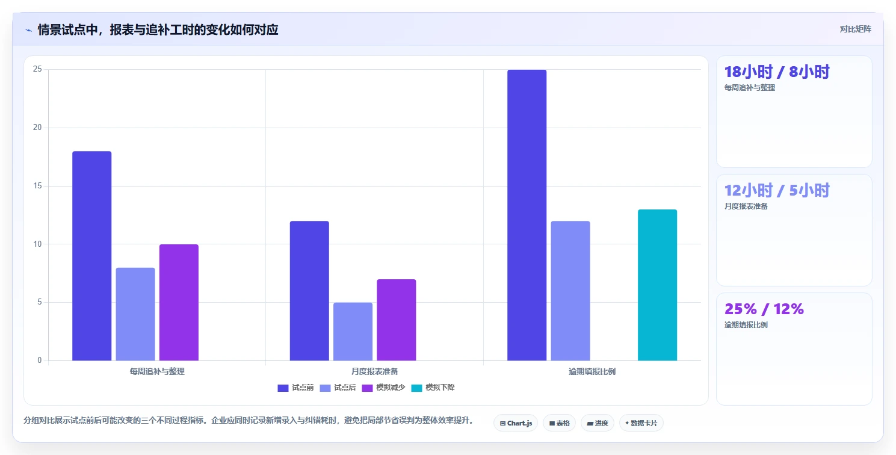This screenshot has height=455, width=896.
Task: Click the y-axis value 25
Action: [37, 69]
